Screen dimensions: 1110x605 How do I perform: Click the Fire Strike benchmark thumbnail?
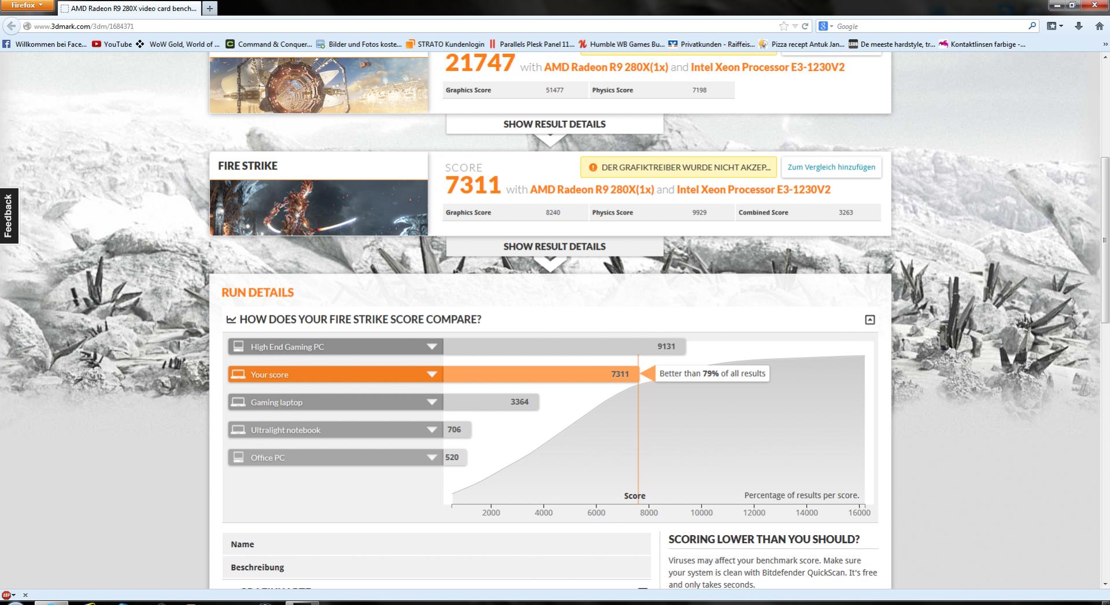coord(319,207)
